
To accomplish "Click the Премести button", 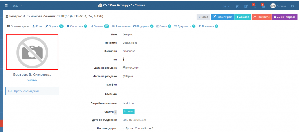I will pos(261,17).
